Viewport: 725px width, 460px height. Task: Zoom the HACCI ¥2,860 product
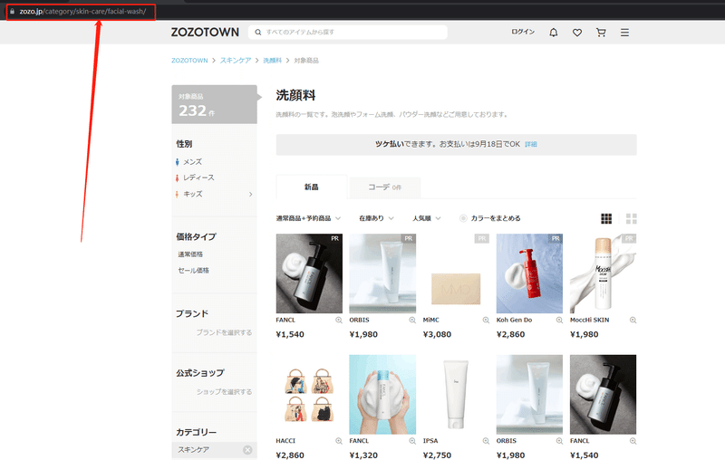[x=338, y=441]
